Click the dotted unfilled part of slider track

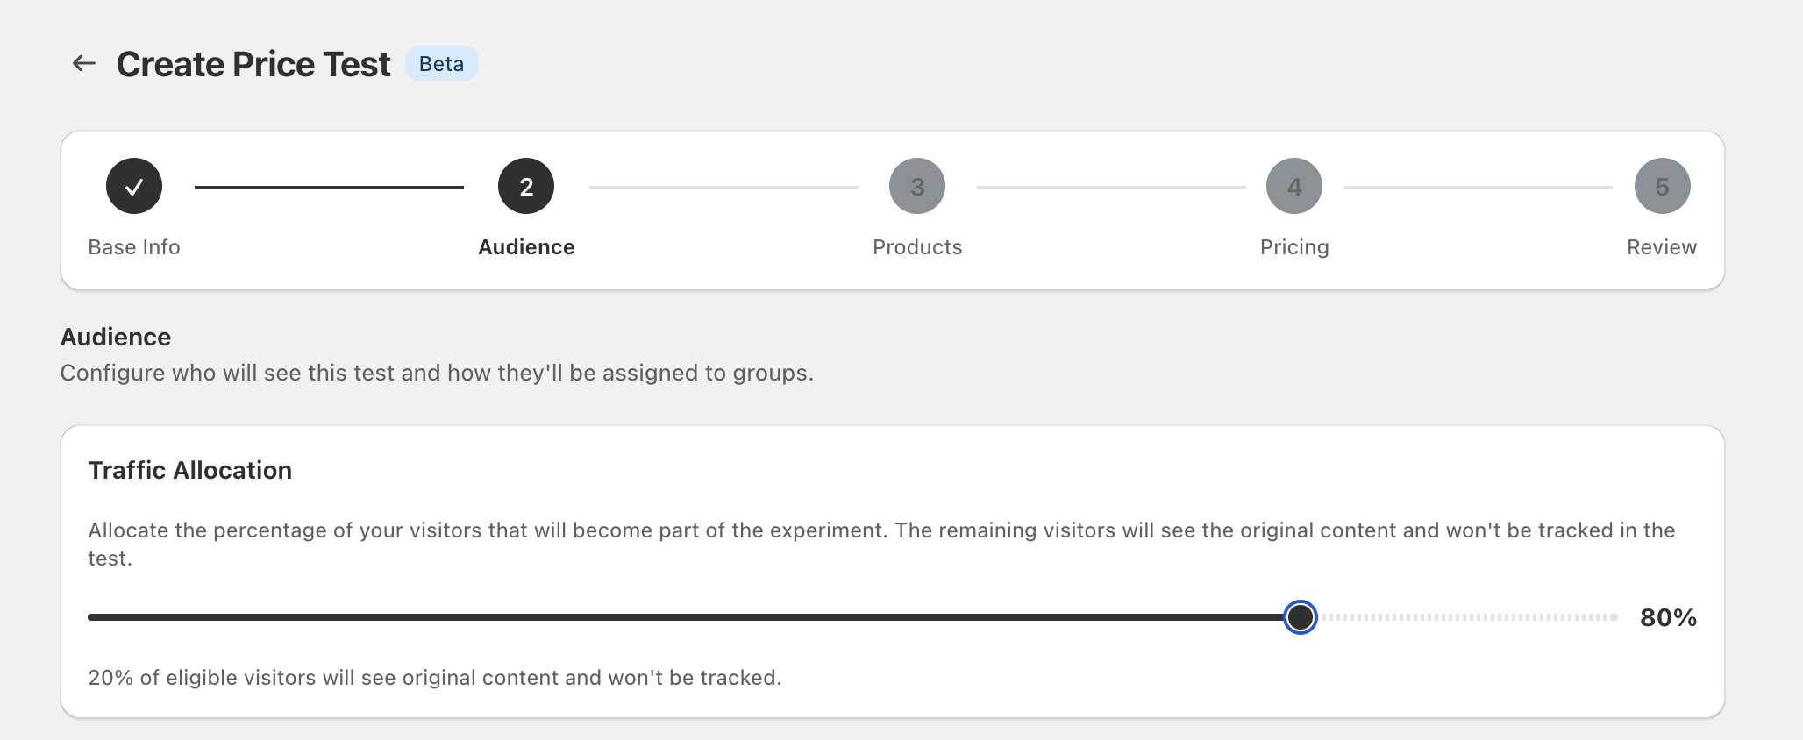click(1469, 617)
